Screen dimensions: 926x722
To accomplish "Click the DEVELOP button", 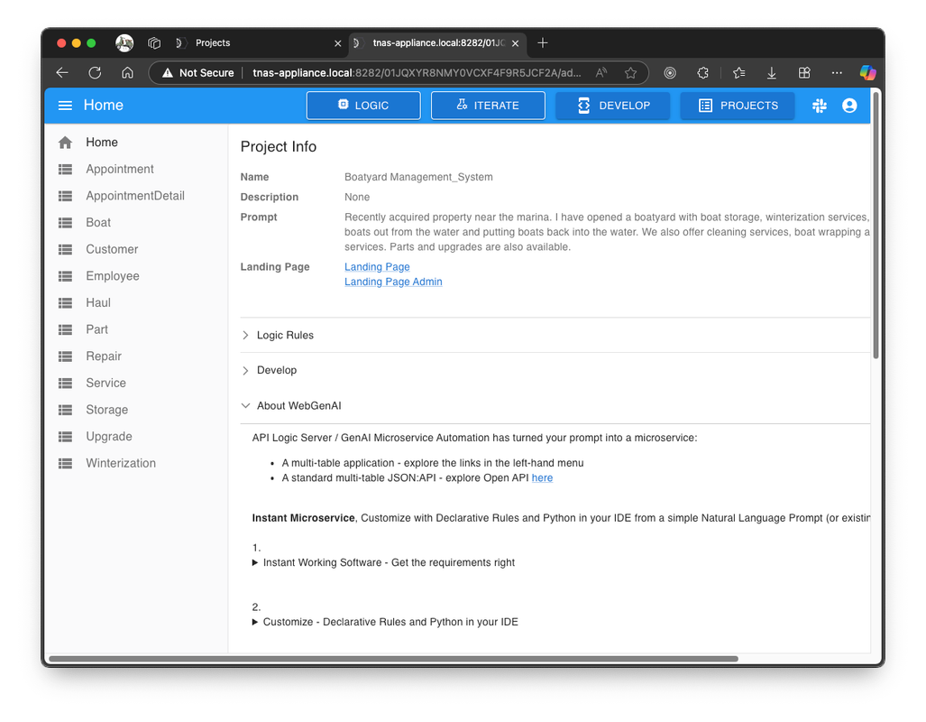I will 612,106.
